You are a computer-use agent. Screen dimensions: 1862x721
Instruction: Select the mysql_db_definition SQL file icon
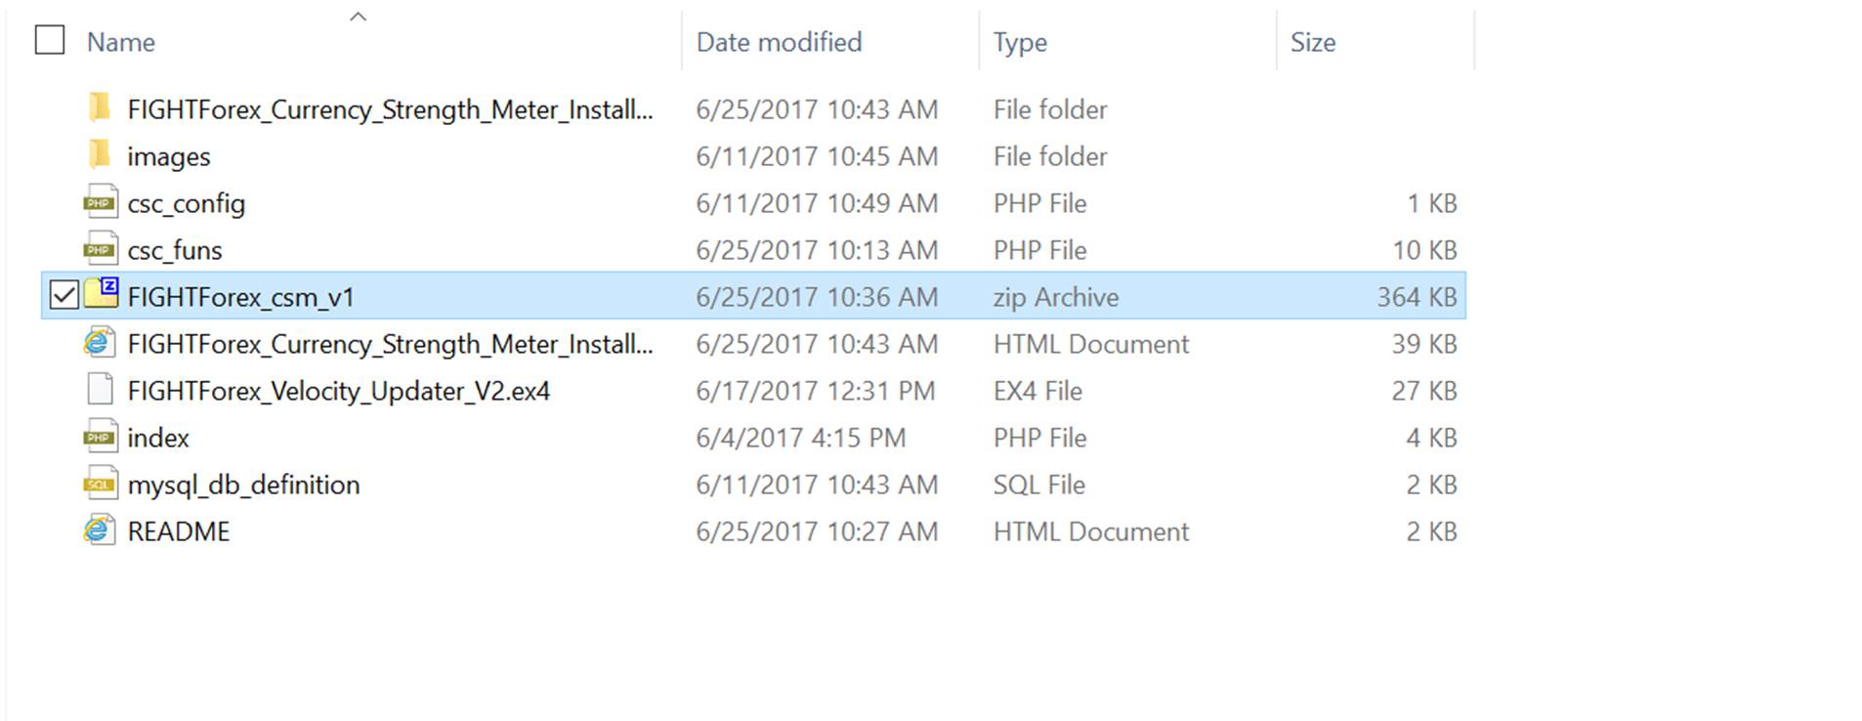tap(100, 484)
